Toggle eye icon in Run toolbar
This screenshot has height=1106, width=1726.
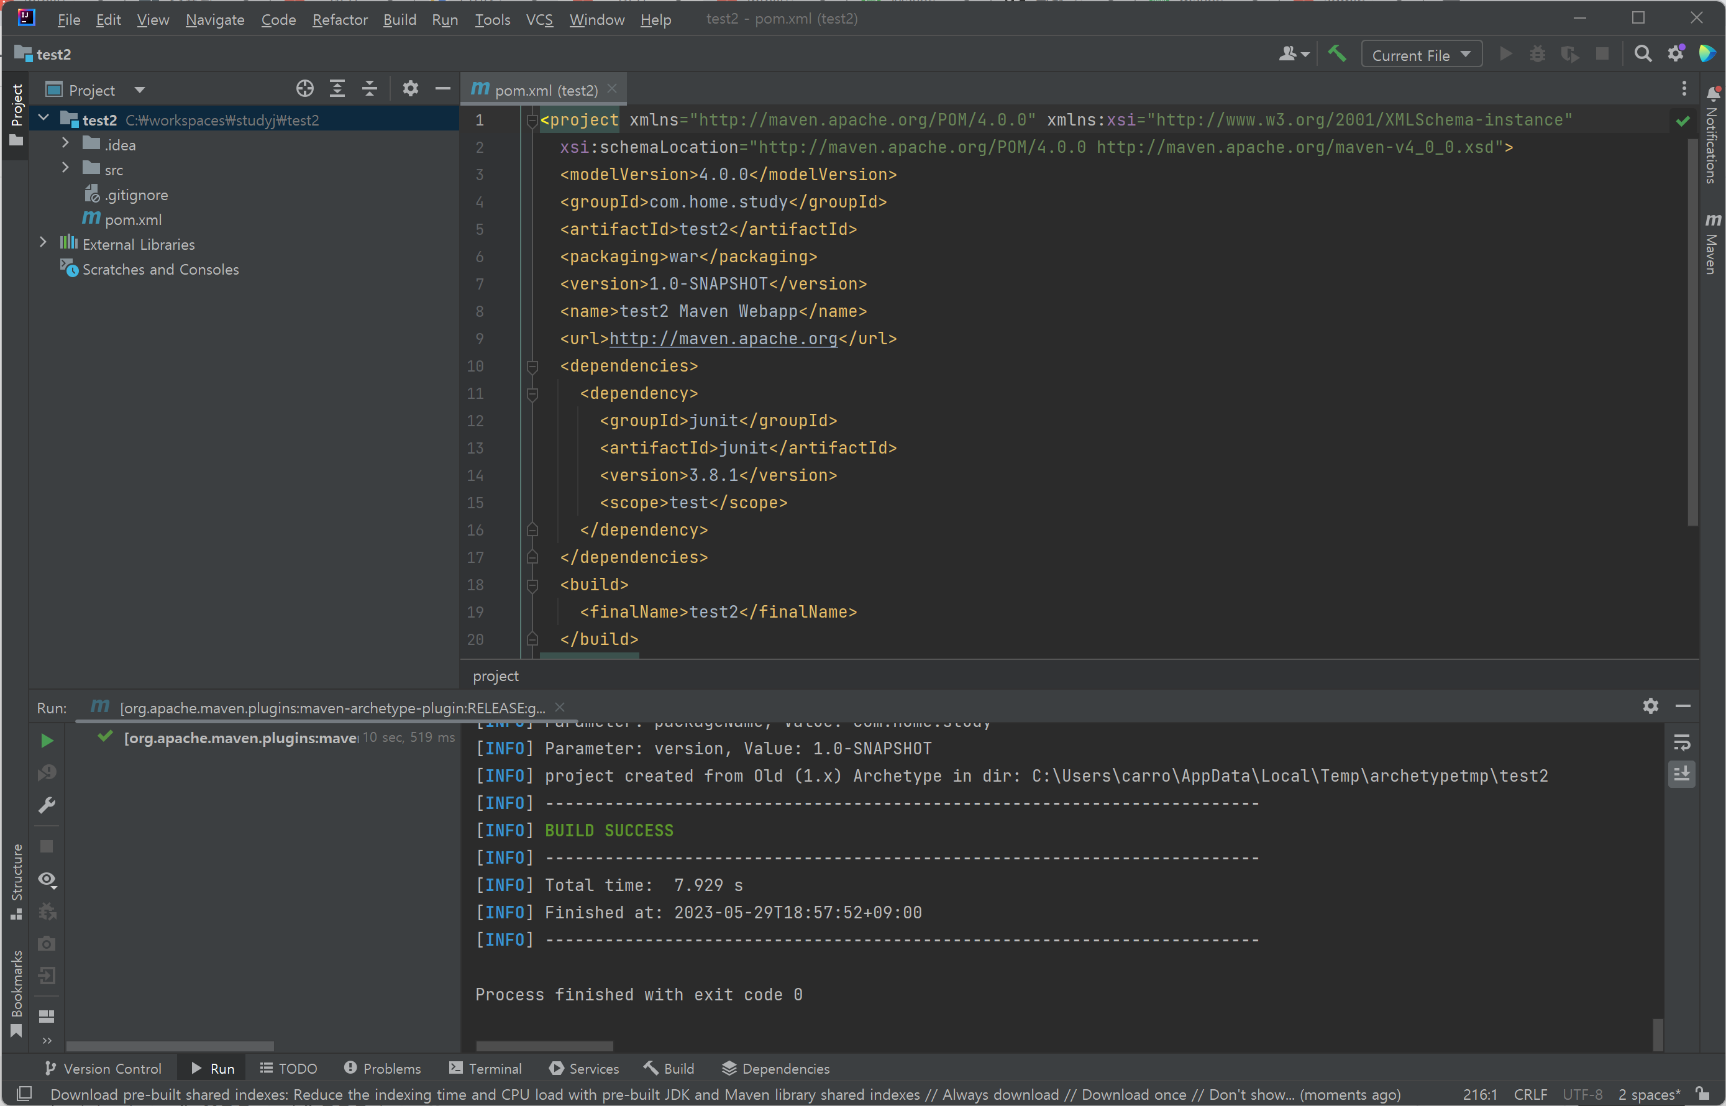(47, 880)
